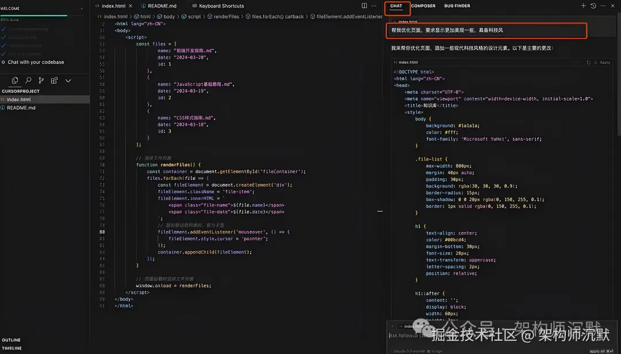This screenshot has height=354, width=621.
Task: Click the AI panel vertical scrollbar
Action: point(619,75)
